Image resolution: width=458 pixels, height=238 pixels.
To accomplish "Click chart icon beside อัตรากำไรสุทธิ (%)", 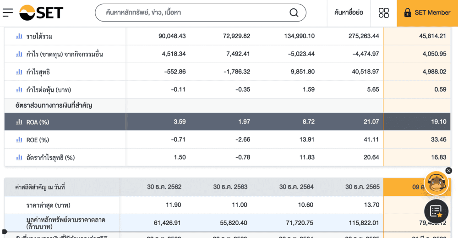I will pos(19,158).
